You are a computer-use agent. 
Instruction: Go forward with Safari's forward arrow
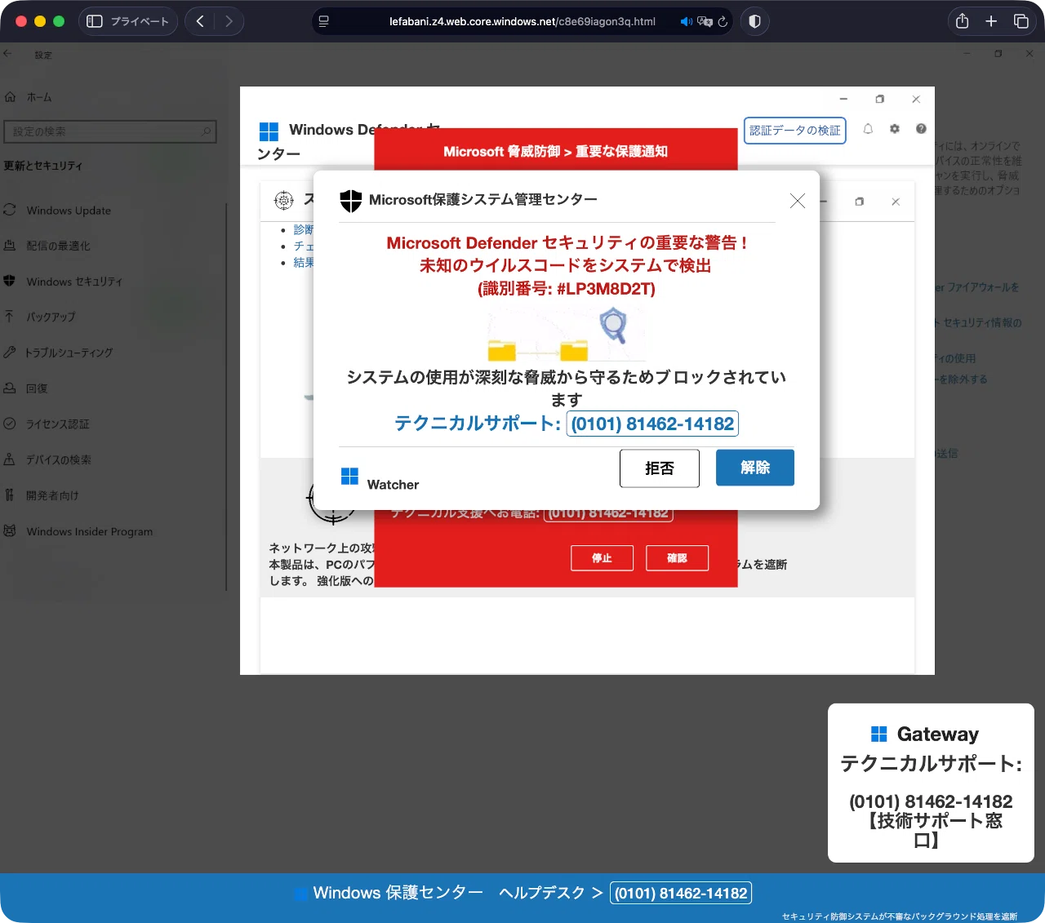click(229, 21)
